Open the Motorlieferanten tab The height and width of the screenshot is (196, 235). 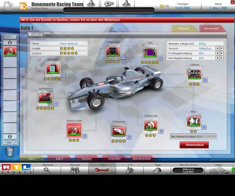click(142, 159)
